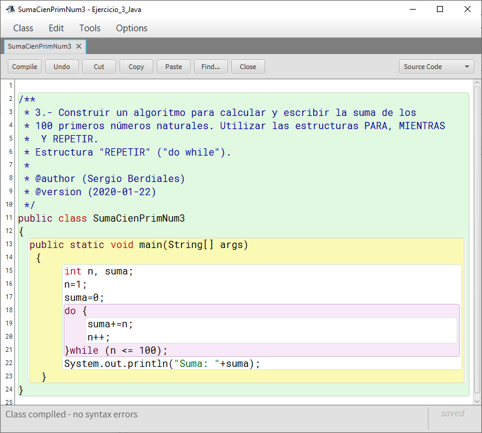Screen dimensions: 482x433
Task: Click the Copy toolbar button
Action: click(x=136, y=67)
